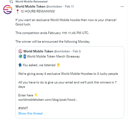Open World Mobile Token display name in main tweet
This screenshot has width=128, height=121.
click(30, 6)
